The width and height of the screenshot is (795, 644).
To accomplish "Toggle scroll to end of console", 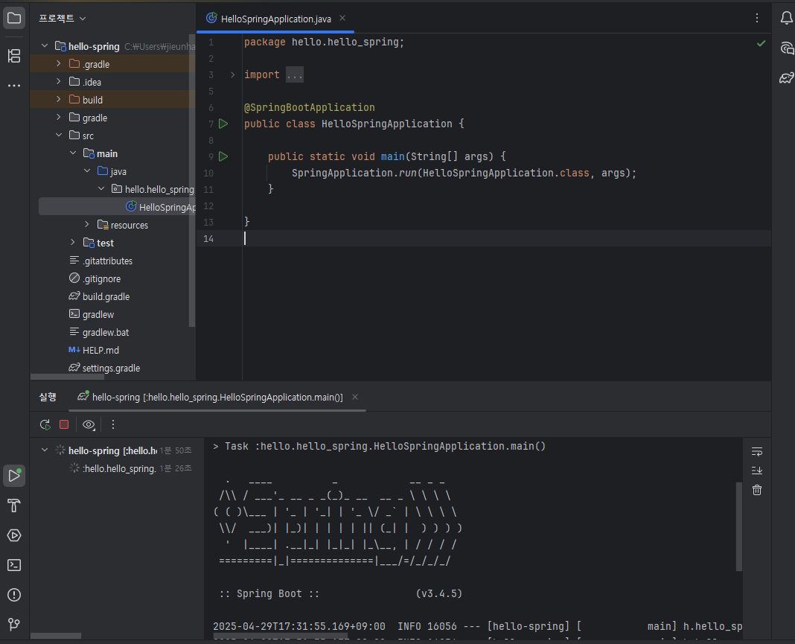I will (x=757, y=470).
